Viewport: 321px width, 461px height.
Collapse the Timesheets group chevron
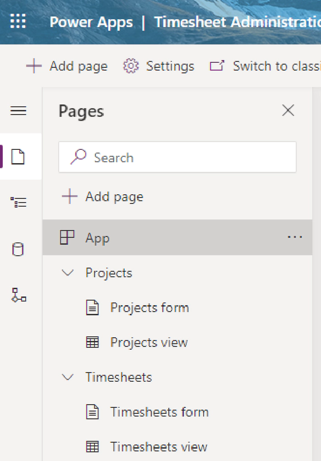pos(68,377)
